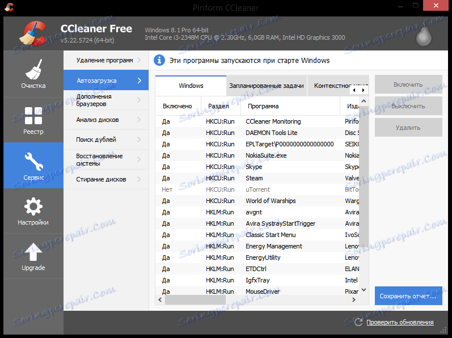Click Сохранить отчет button
The width and height of the screenshot is (452, 338).
pyautogui.click(x=408, y=296)
